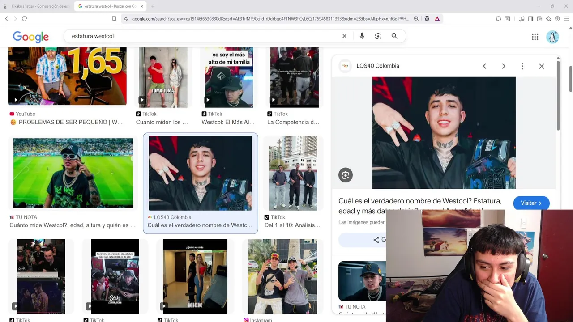This screenshot has height=322, width=573.
Task: Open the browser hamburger menu
Action: pyautogui.click(x=566, y=19)
